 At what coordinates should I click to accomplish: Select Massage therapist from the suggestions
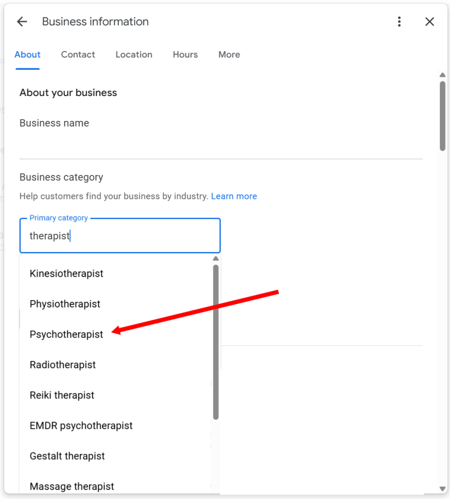(72, 486)
